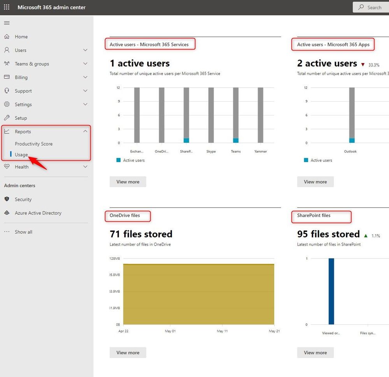This screenshot has height=377, width=389.
Task: Click Active users legend swatch in Services chart
Action: point(118,160)
